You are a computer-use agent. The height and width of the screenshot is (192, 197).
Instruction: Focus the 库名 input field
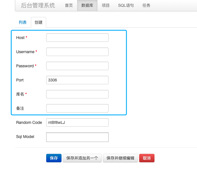[x=77, y=94]
